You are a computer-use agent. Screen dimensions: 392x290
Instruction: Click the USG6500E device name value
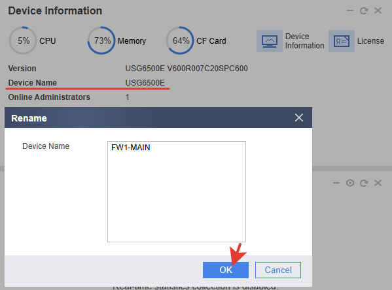[145, 82]
